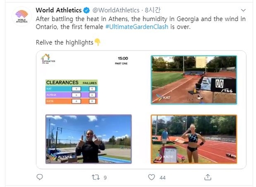Click the blue verified badge
The width and height of the screenshot is (256, 187).
pyautogui.click(x=87, y=10)
